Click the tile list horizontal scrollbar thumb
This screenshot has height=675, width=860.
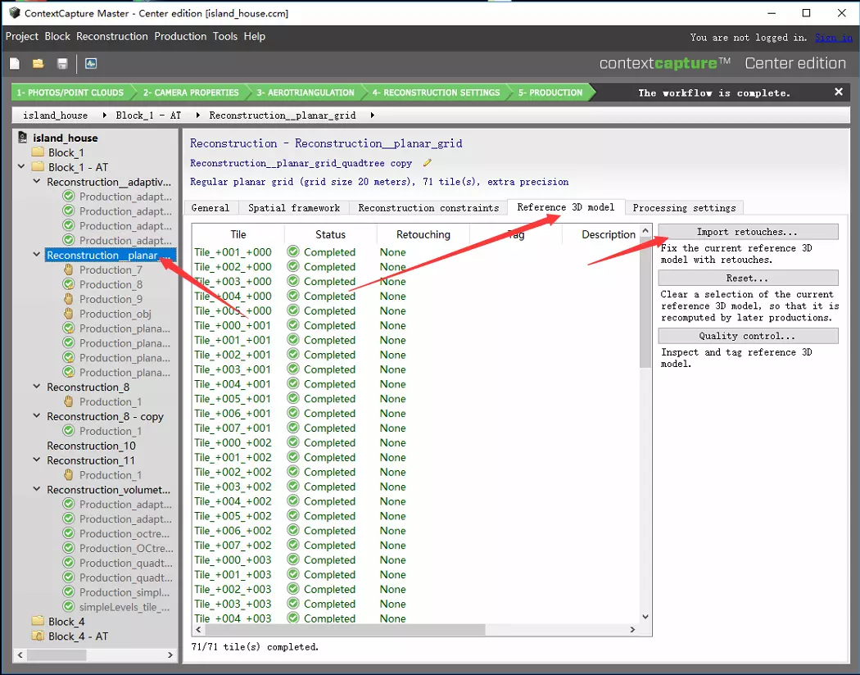(x=345, y=629)
